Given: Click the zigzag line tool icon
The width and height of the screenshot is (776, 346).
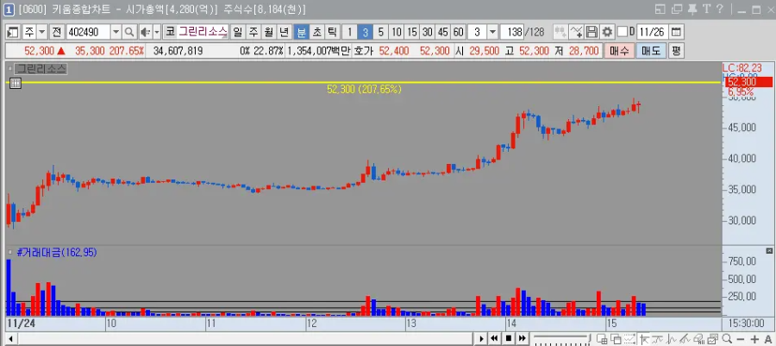Looking at the screenshot, I should [672, 339].
